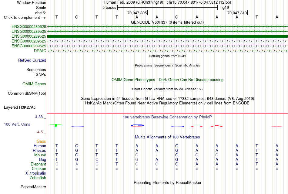288x194 pixels.
Task: Open the GENCODE V50lift37 track title
Action: point(167,22)
